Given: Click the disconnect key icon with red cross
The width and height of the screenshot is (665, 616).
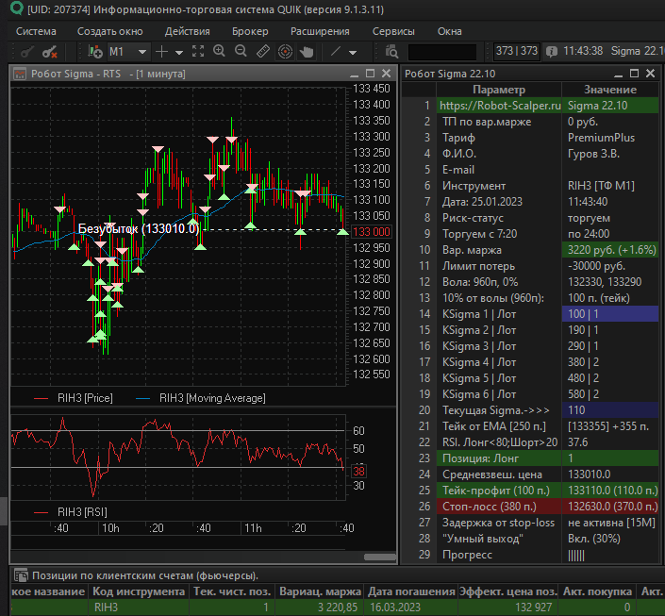Looking at the screenshot, I should pyautogui.click(x=50, y=52).
